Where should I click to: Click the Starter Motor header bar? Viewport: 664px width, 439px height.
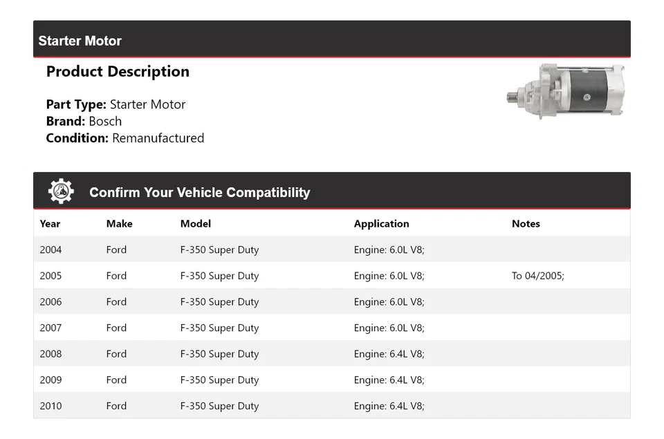(331, 40)
